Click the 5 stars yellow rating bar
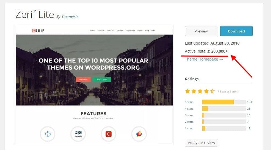This screenshot has width=271, height=150. click(x=218, y=102)
